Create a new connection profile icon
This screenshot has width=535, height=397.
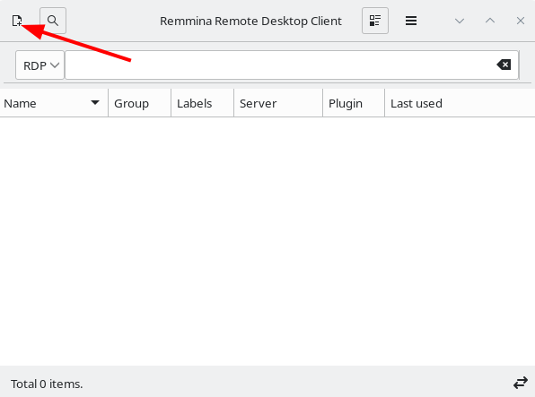coord(17,21)
